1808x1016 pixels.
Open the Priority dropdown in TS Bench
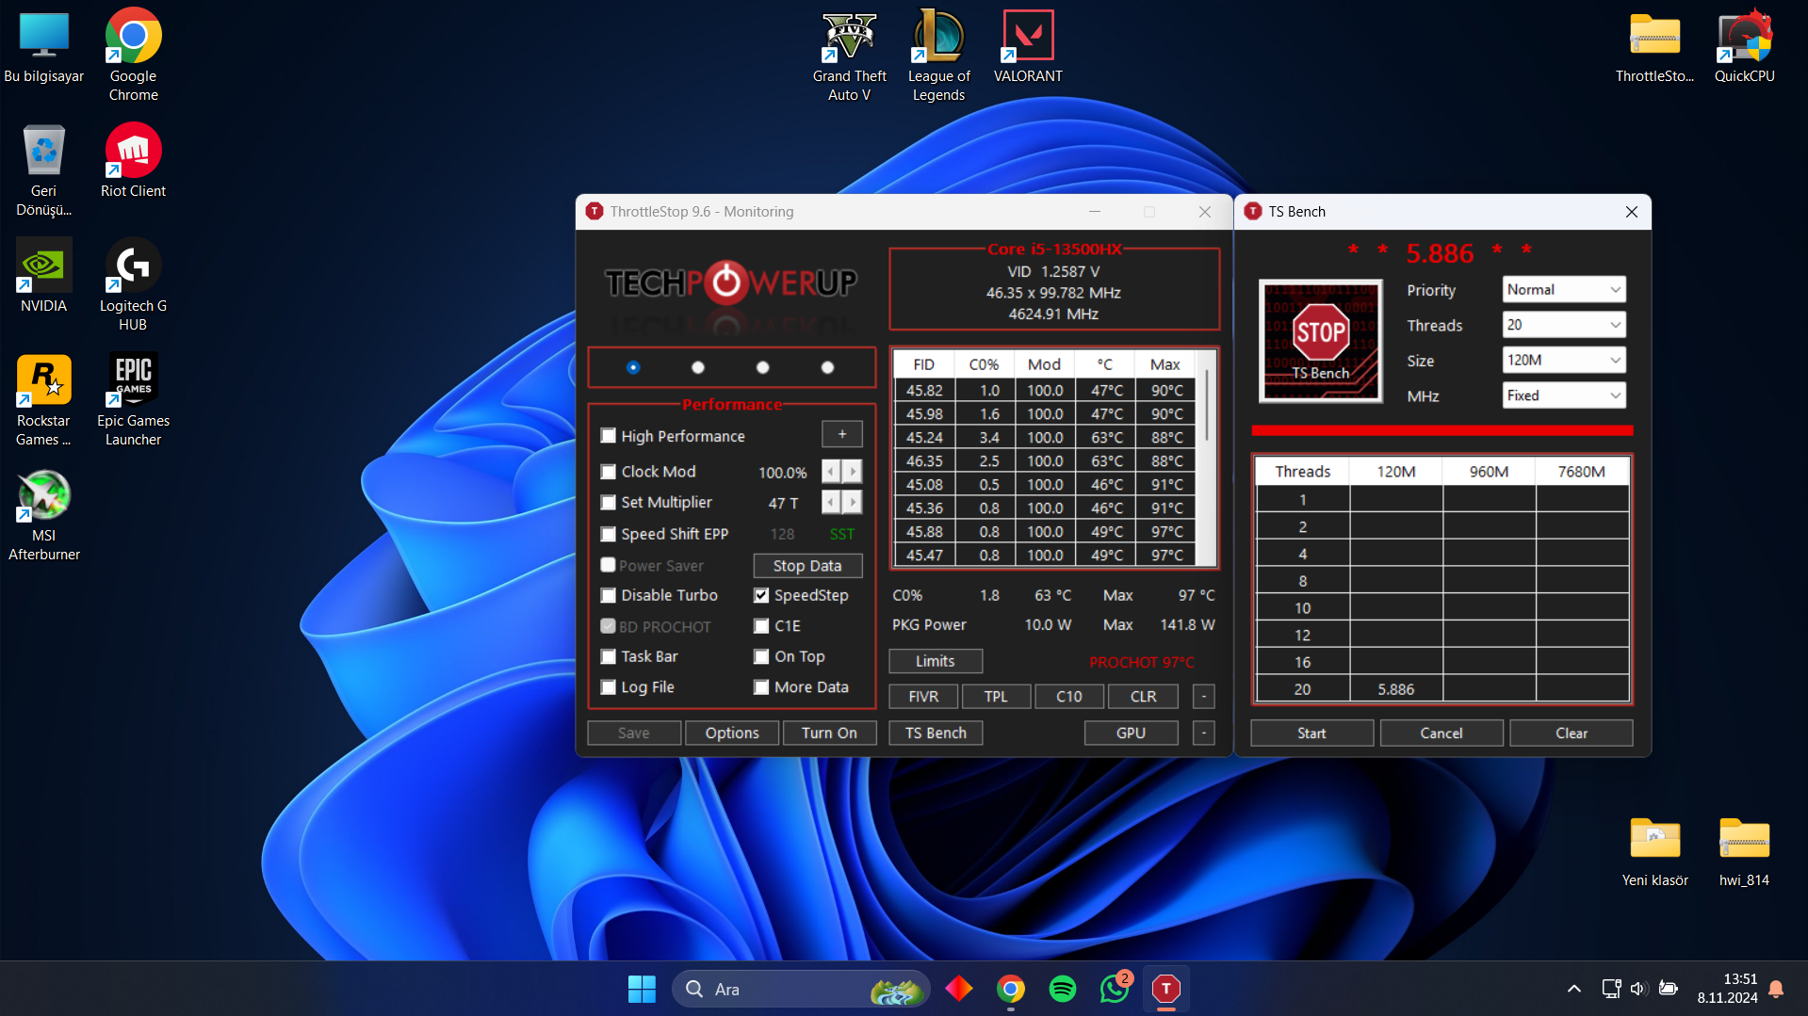[1564, 290]
